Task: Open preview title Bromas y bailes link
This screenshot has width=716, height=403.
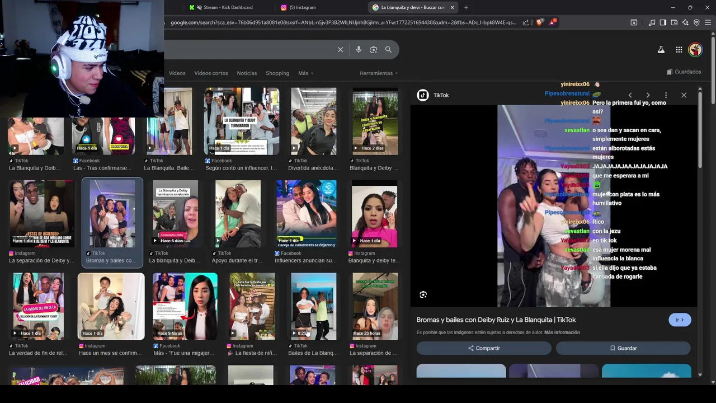Action: pyautogui.click(x=496, y=320)
